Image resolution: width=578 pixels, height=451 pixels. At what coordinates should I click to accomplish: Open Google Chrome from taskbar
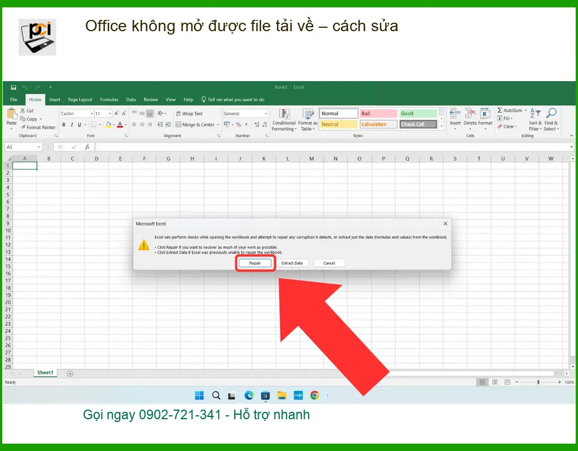pos(314,395)
